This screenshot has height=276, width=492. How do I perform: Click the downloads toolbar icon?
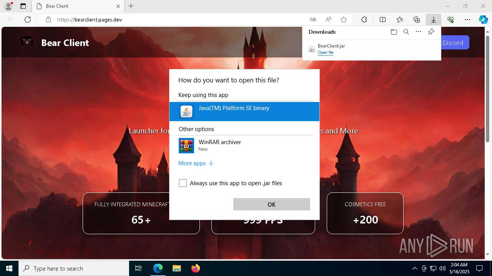433,20
